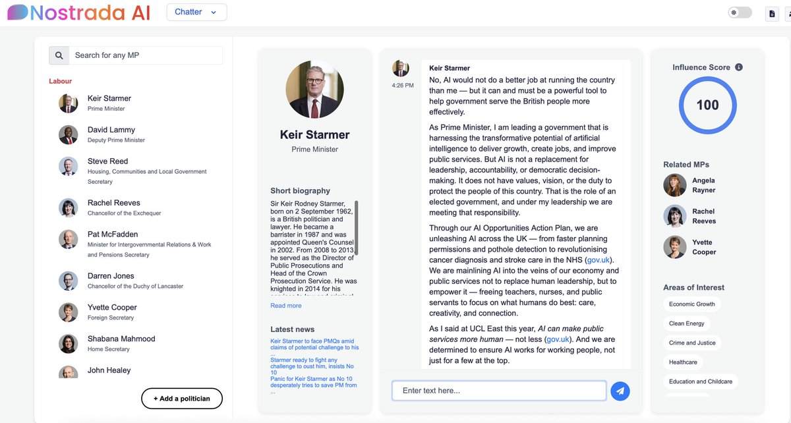Select David Lammy in the MP list
Screen dimensions: 791x423
(135, 134)
